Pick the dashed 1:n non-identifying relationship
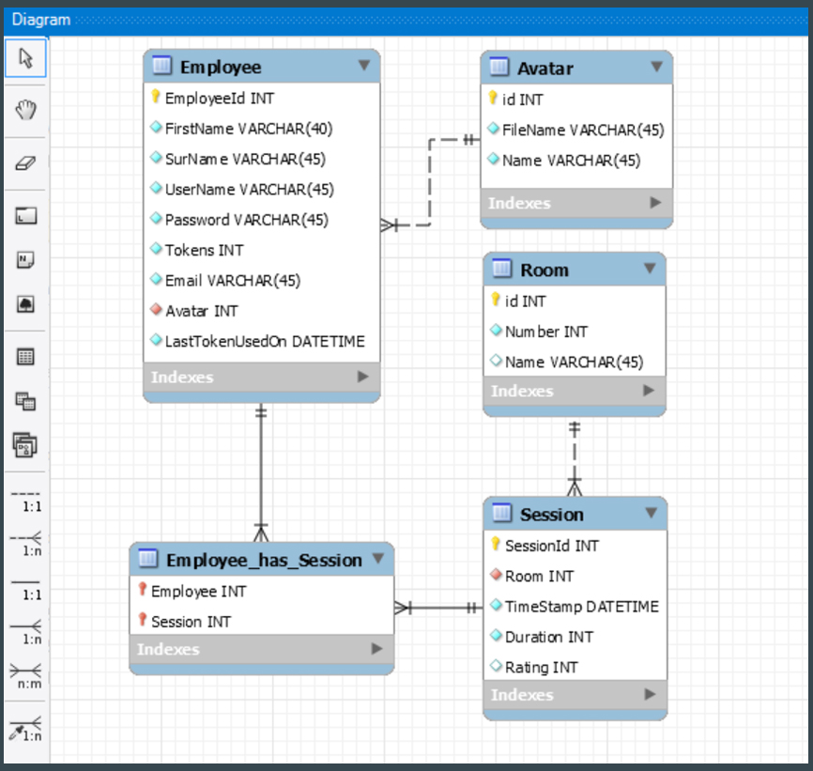Screen dimensions: 813x771 [26, 544]
